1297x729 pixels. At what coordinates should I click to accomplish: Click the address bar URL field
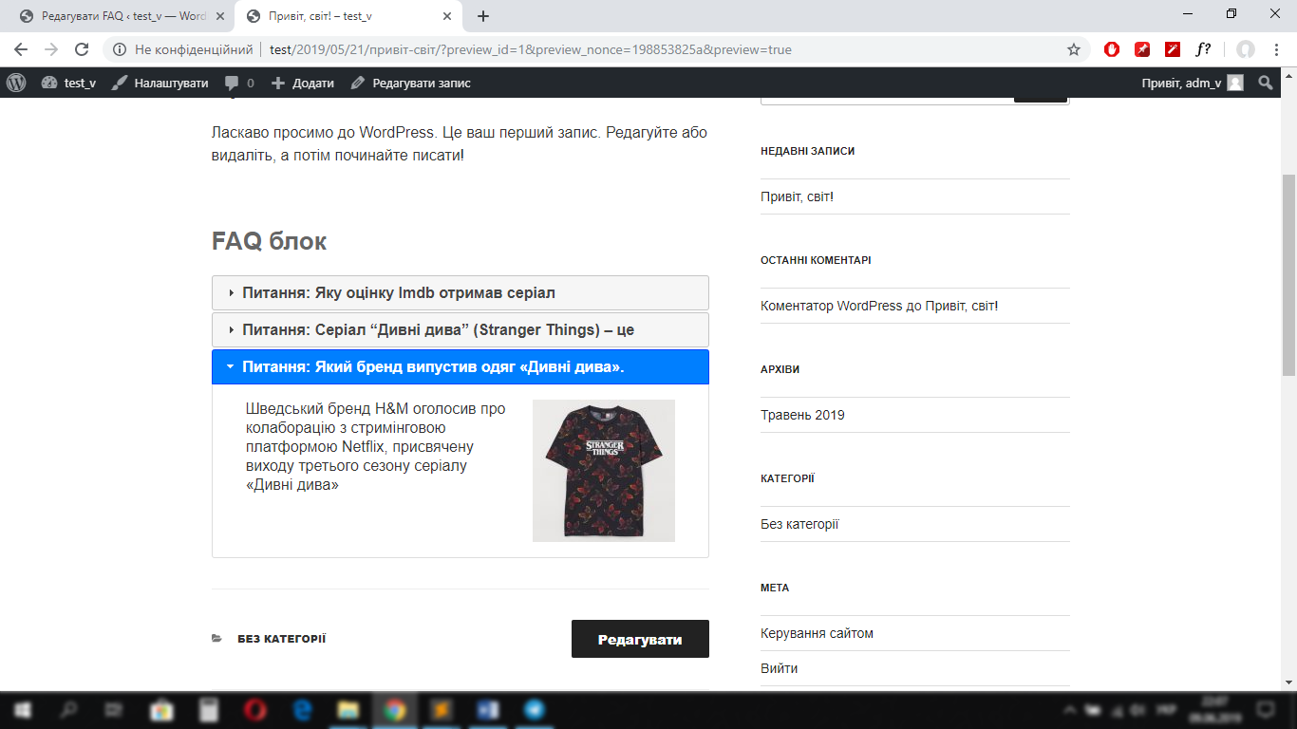594,49
